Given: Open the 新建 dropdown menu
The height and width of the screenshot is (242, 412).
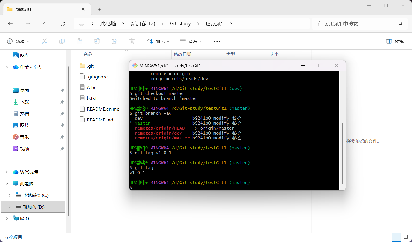Looking at the screenshot, I should point(18,41).
